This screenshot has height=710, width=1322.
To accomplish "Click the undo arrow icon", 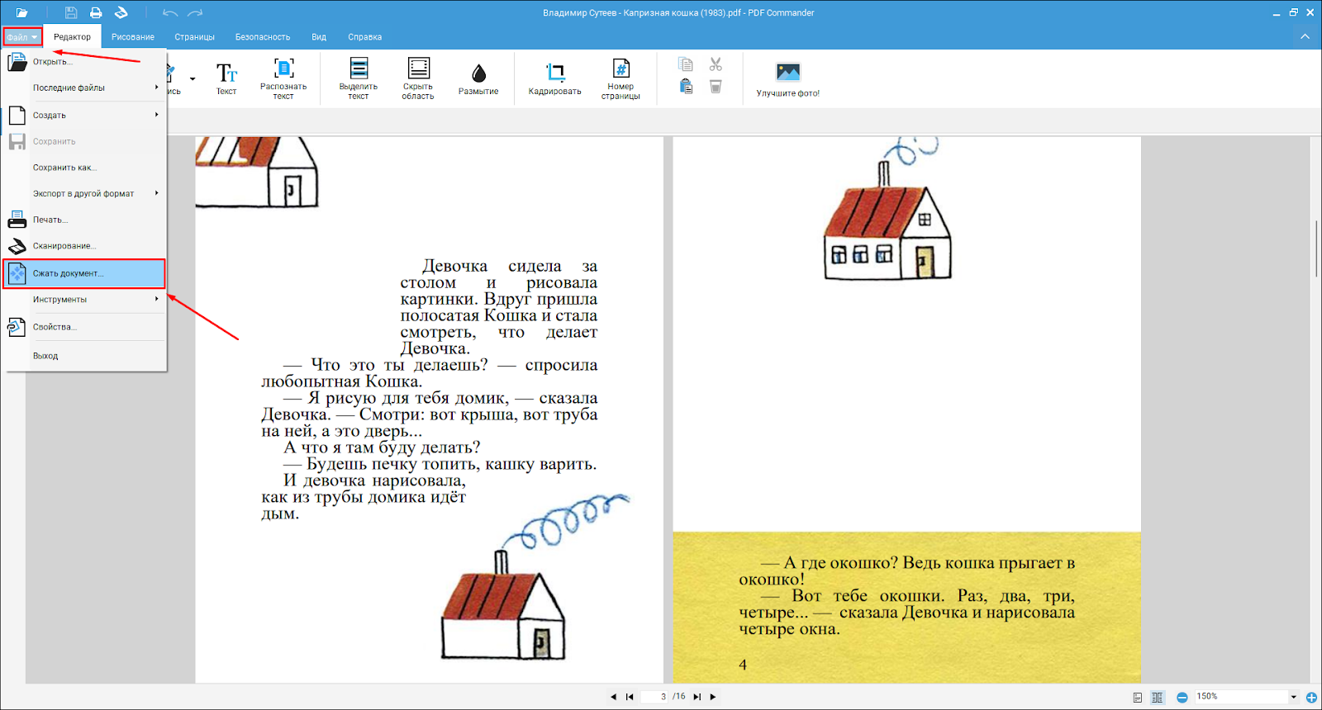I will [x=170, y=12].
